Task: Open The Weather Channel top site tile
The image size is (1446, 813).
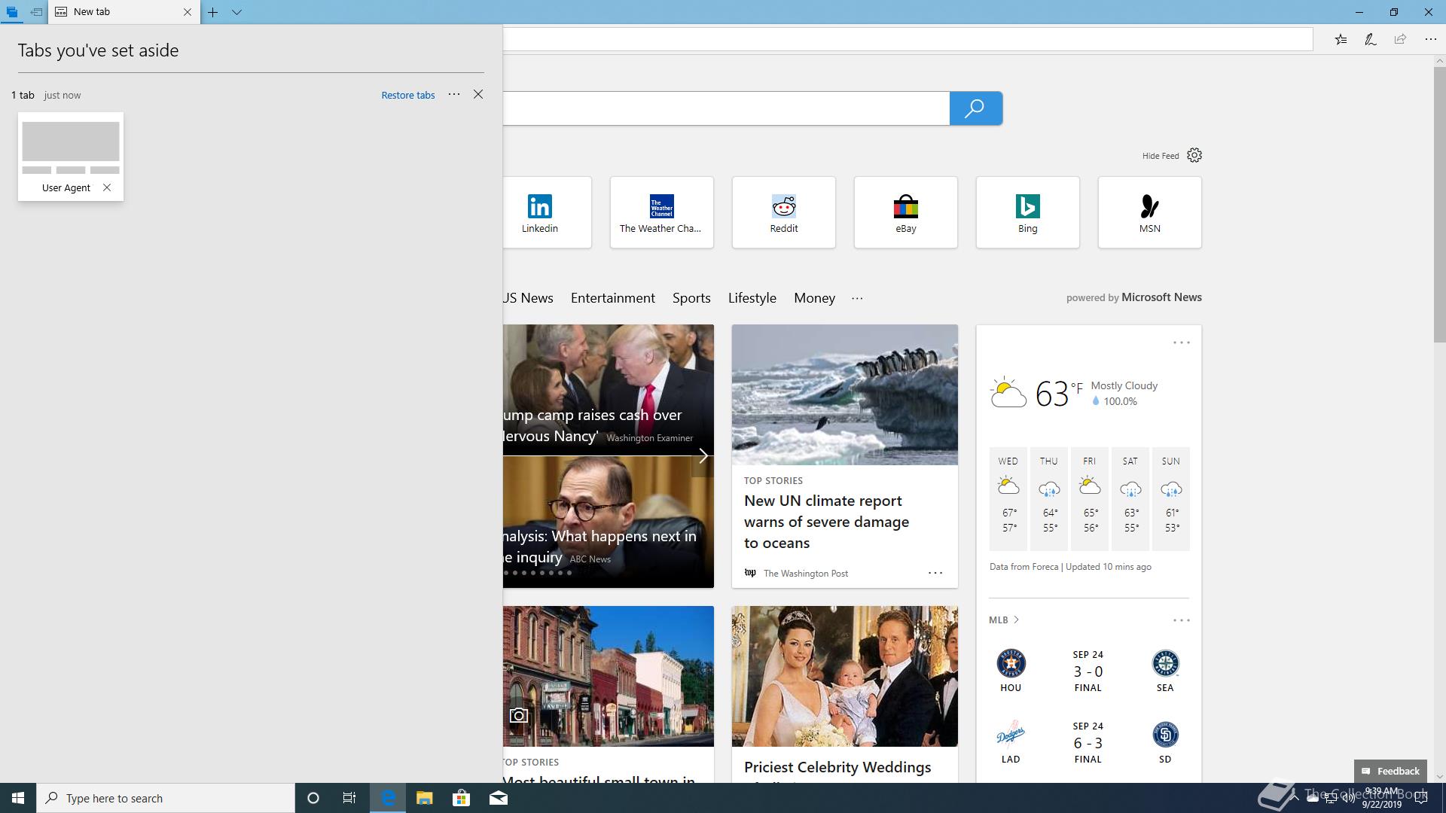Action: point(661,212)
